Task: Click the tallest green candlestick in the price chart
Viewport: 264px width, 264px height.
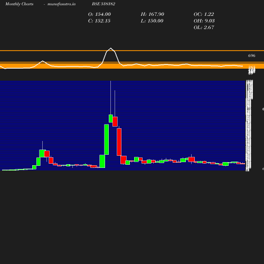Action: pos(107,139)
